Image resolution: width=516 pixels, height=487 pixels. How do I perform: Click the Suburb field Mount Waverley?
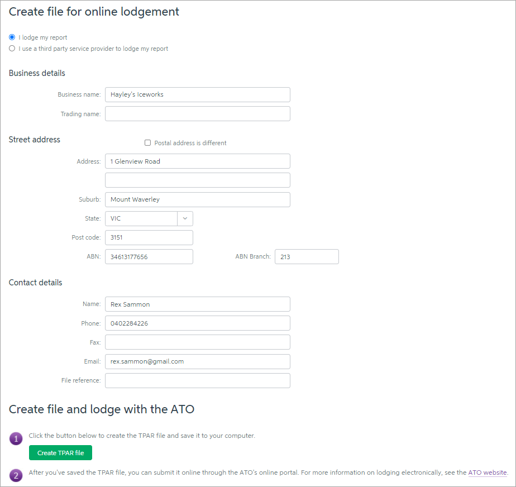pos(198,199)
